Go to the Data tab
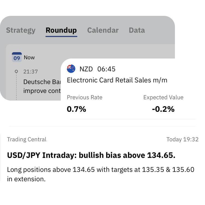 137,30
